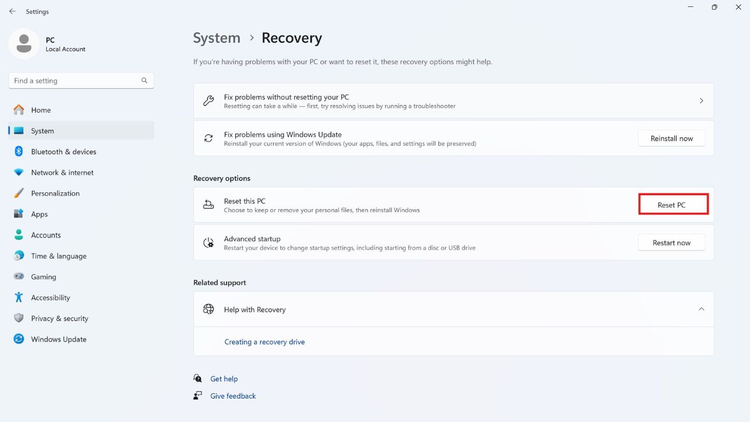Viewport: 750px width, 422px height.
Task: Click the Fix problems using Windows Update title
Action: coord(283,134)
